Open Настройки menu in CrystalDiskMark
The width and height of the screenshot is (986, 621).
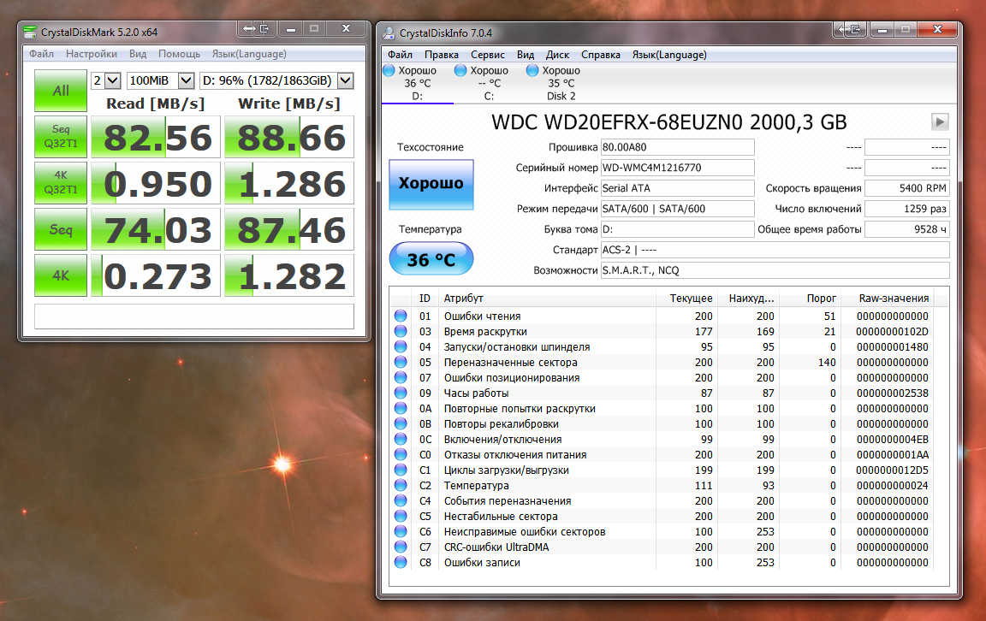coord(92,54)
